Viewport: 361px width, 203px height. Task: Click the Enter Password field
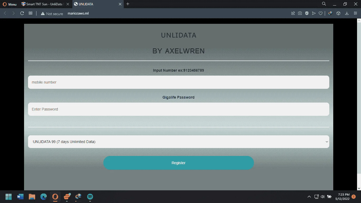click(179, 109)
